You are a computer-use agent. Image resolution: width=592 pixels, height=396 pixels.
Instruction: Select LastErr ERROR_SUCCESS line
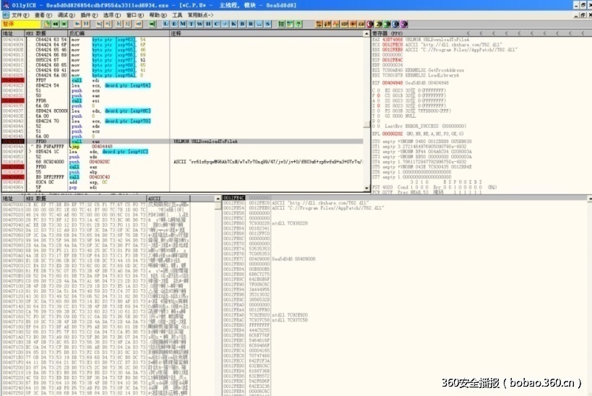click(425, 126)
